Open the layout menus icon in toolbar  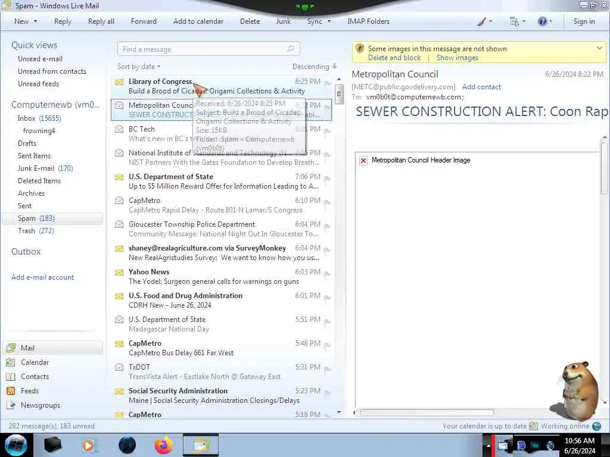514,22
